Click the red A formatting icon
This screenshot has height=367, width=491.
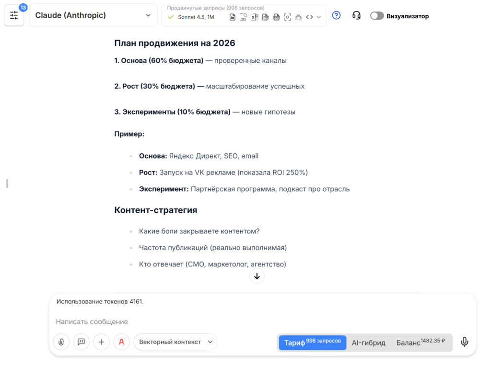pos(121,342)
